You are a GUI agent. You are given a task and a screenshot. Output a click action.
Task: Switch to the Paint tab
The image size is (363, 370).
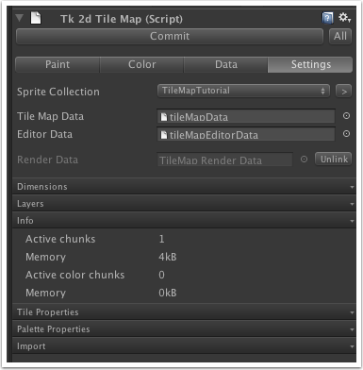tap(58, 64)
